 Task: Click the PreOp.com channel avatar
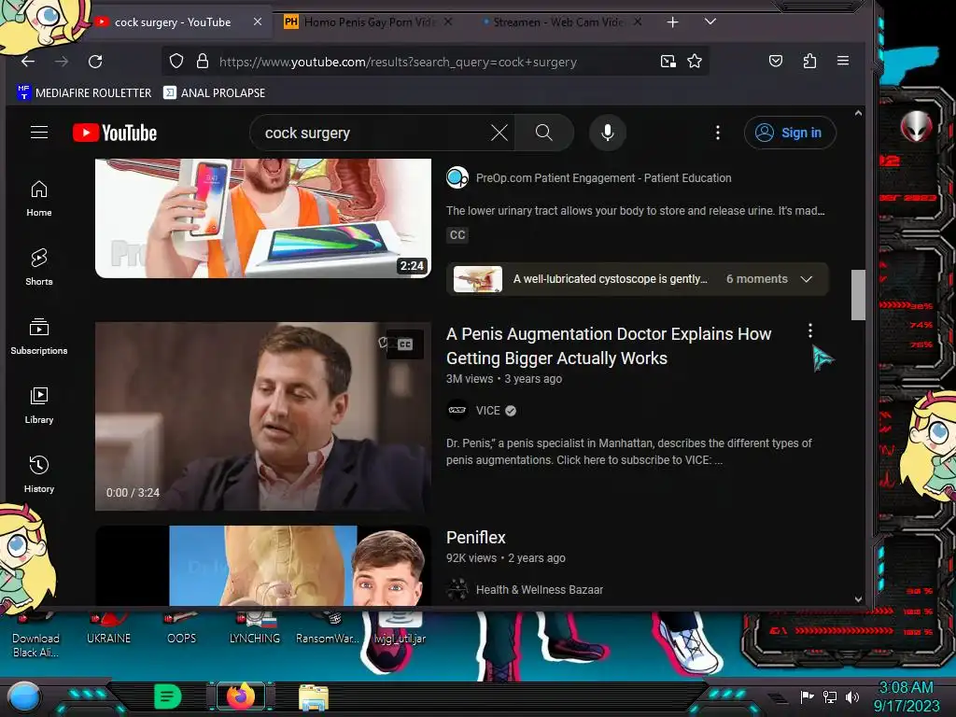pyautogui.click(x=457, y=177)
